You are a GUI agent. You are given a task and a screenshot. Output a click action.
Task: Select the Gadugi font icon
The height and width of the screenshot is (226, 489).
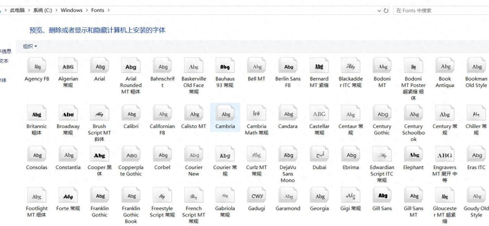[257, 196]
